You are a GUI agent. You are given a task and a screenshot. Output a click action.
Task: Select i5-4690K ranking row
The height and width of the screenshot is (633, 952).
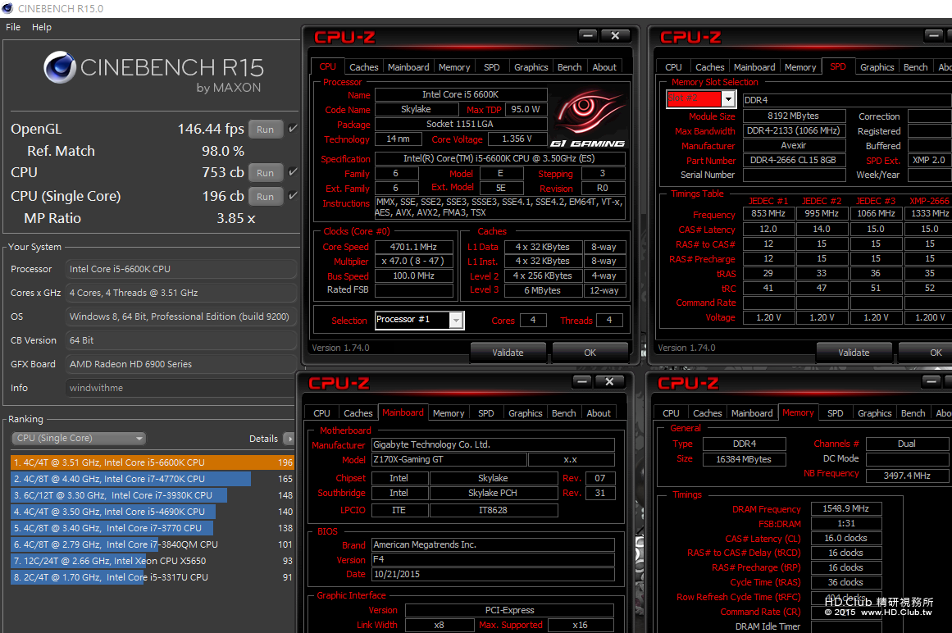[x=153, y=512]
